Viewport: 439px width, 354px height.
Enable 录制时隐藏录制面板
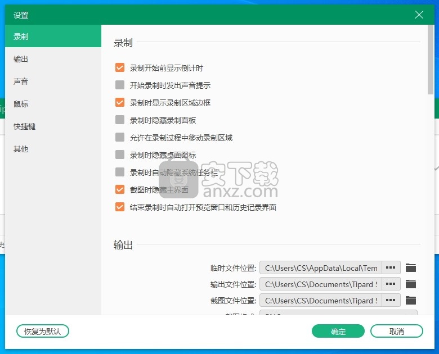(x=120, y=120)
